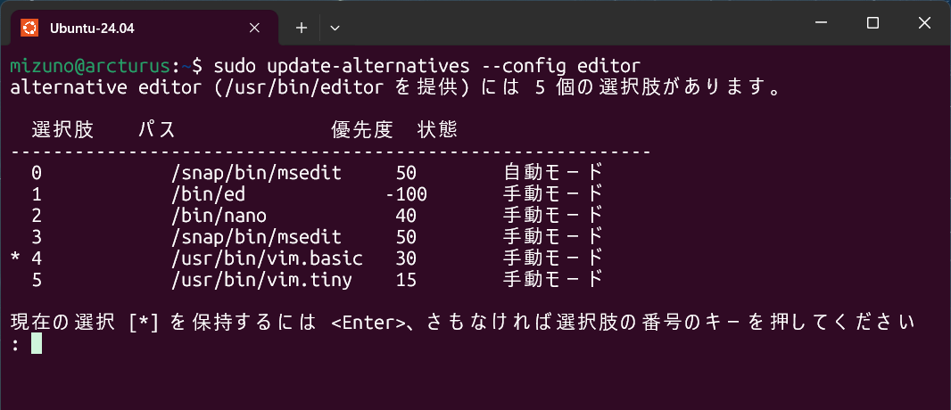Click the /bin/nano path entry
Image resolution: width=951 pixels, height=410 pixels.
[219, 215]
